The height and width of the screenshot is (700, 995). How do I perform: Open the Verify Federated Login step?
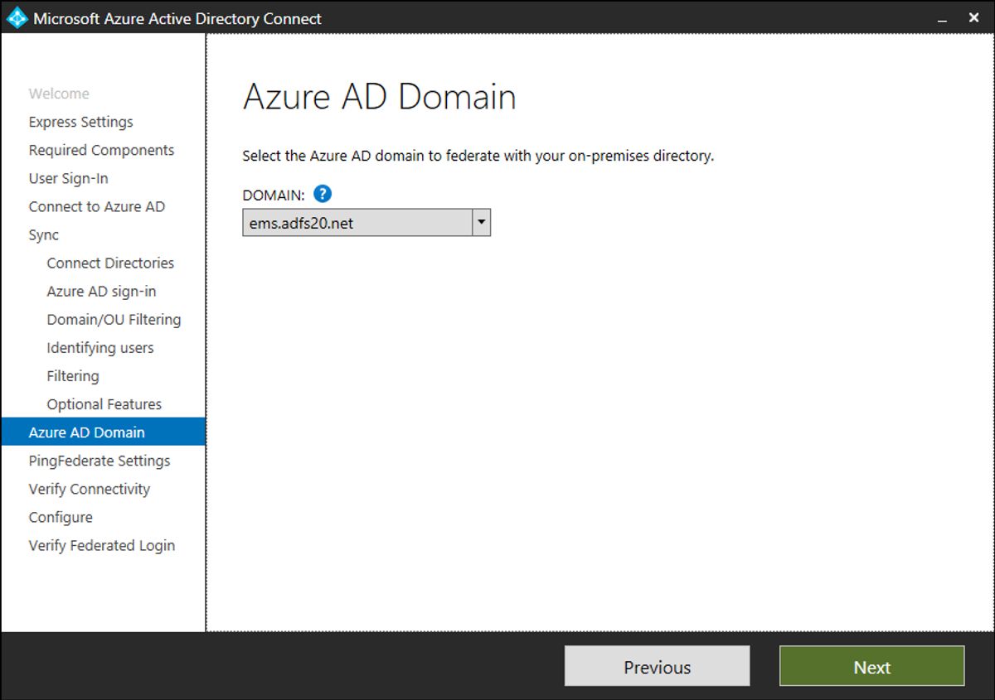101,545
